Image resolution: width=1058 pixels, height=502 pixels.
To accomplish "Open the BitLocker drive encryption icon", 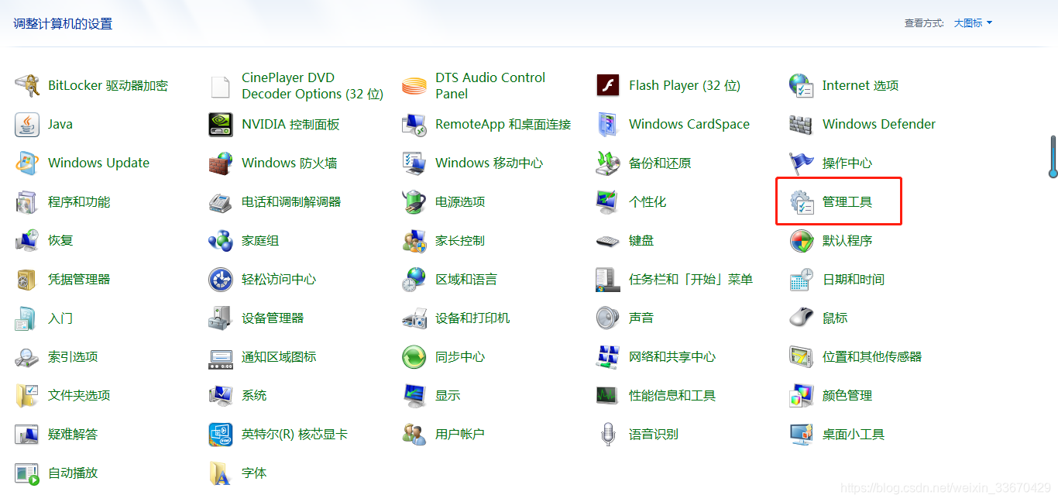I will click(x=27, y=85).
